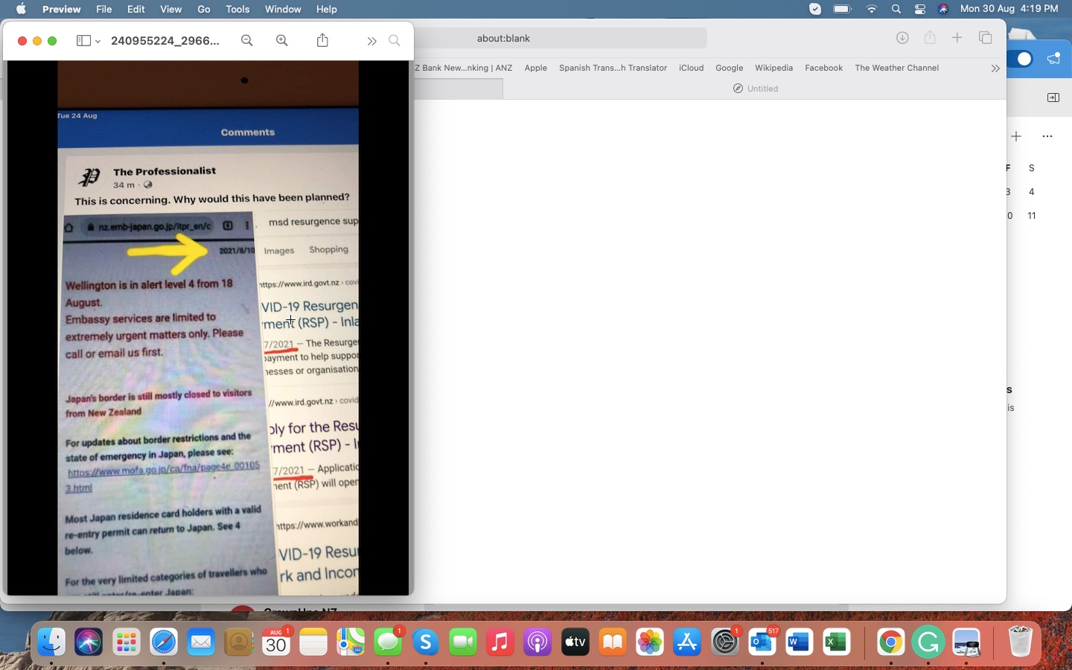1072x670 pixels.
Task: Share the image from the Preview toolbar
Action: point(322,40)
